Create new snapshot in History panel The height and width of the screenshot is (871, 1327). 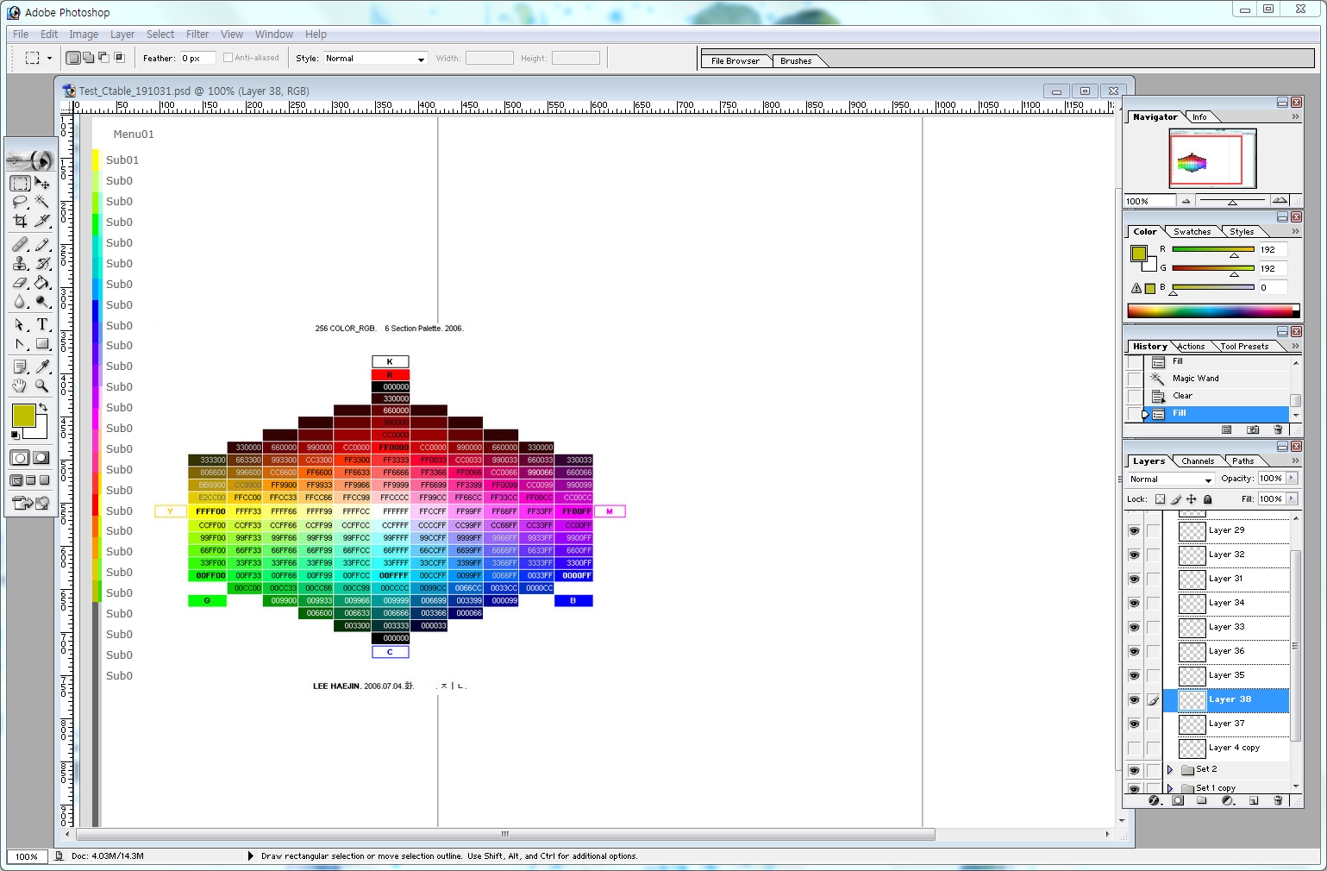1253,429
